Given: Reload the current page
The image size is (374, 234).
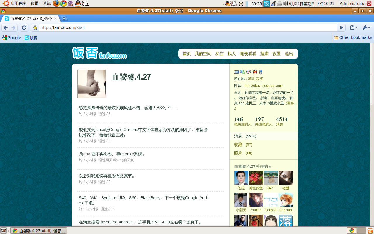Looking at the screenshot, I should [x=24, y=28].
